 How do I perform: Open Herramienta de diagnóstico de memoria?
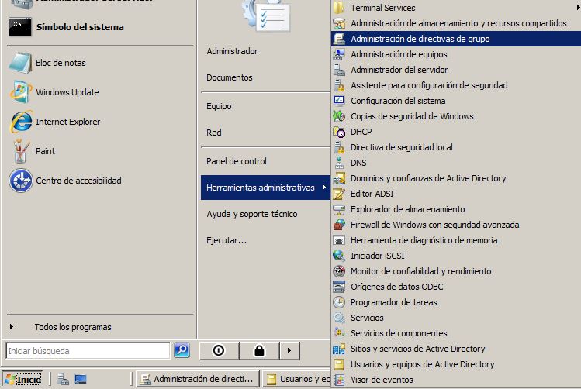click(x=456, y=240)
